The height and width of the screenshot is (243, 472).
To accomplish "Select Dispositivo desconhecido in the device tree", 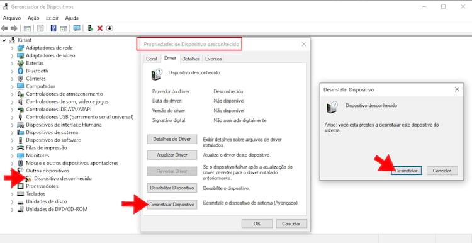I will coord(62,179).
